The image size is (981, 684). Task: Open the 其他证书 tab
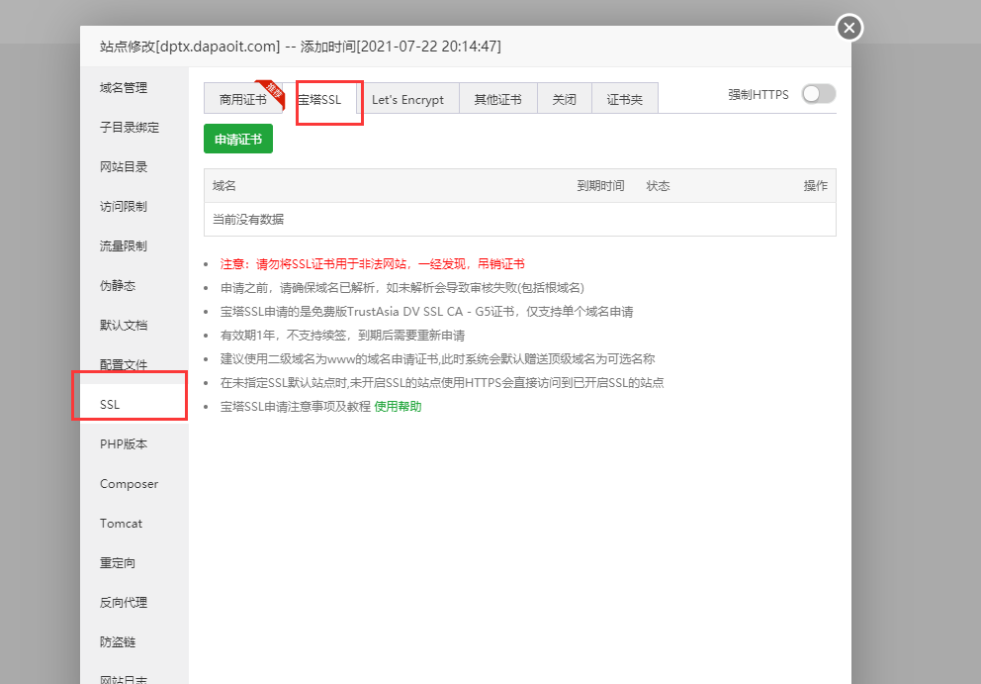click(497, 99)
